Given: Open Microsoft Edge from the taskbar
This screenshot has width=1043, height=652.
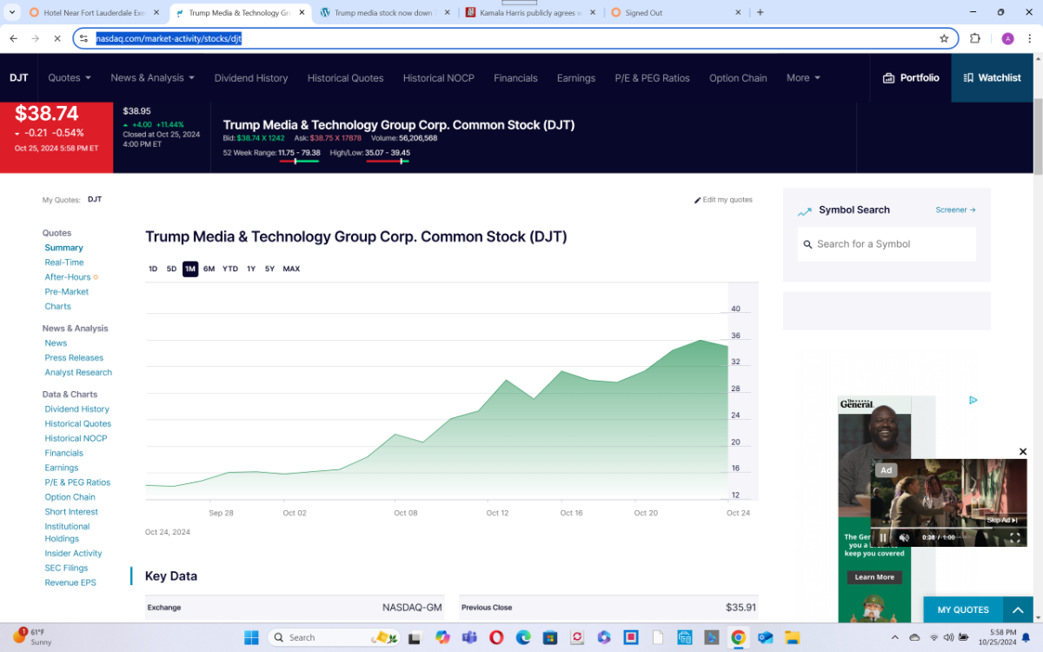Looking at the screenshot, I should click(523, 637).
